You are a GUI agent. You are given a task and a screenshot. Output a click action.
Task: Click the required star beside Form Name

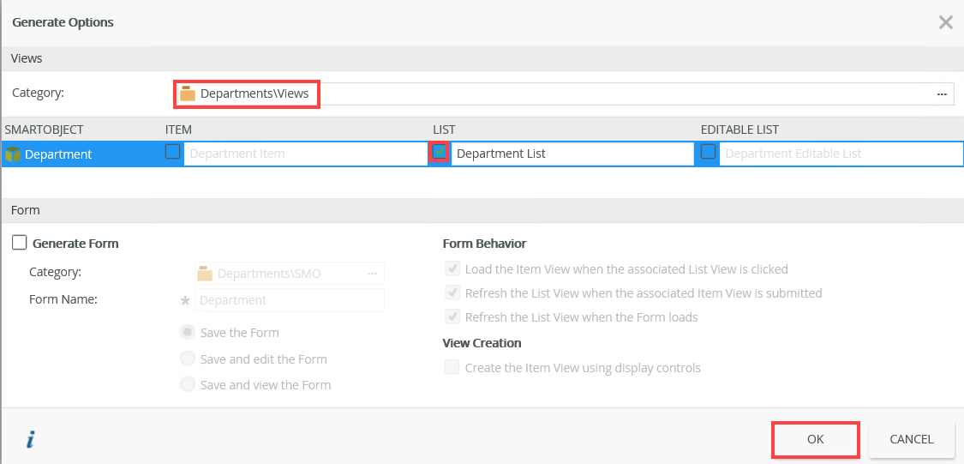point(185,301)
